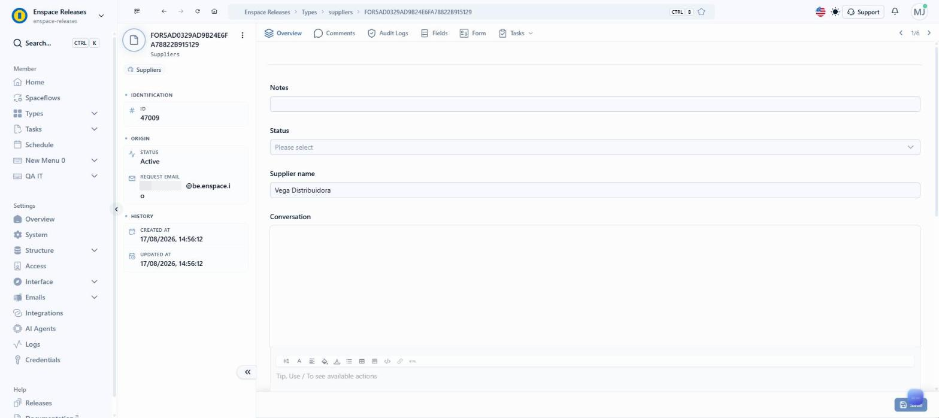Expand the Tasks sidebar menu chevron

pos(94,129)
